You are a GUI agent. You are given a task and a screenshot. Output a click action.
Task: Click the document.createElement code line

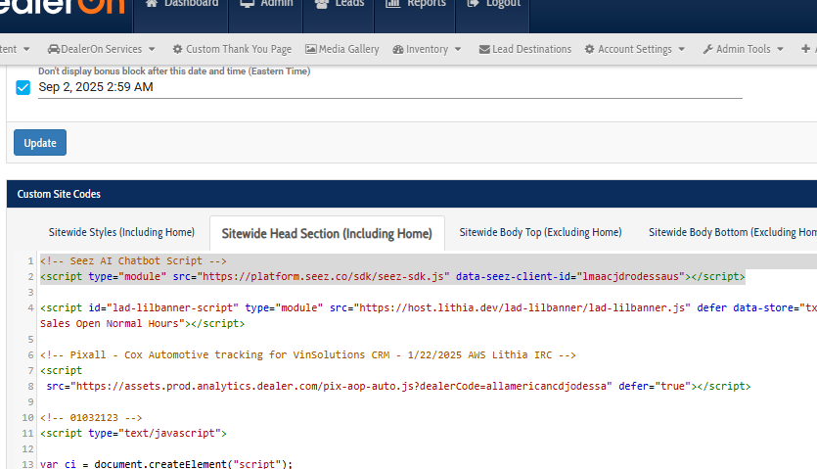point(166,464)
